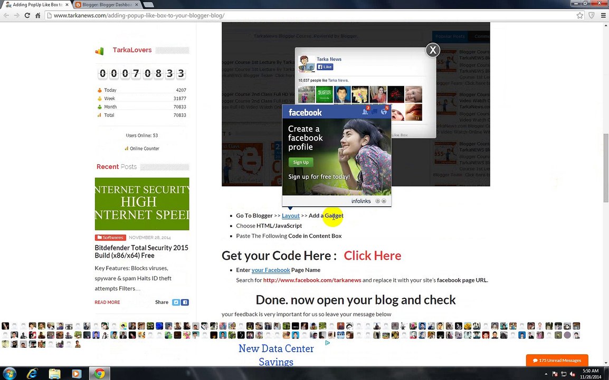Open the Windows Start button
The height and width of the screenshot is (380, 609).
(x=9, y=373)
